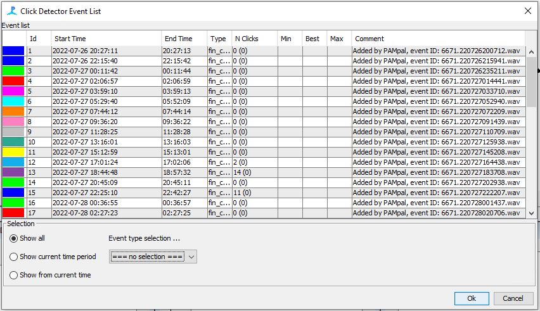Click the yellow color swatch for event 11
Viewport: 540px width, 311px height.
point(13,152)
